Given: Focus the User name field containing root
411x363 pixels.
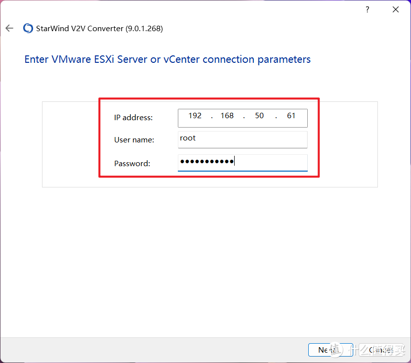Looking at the screenshot, I should (x=243, y=139).
